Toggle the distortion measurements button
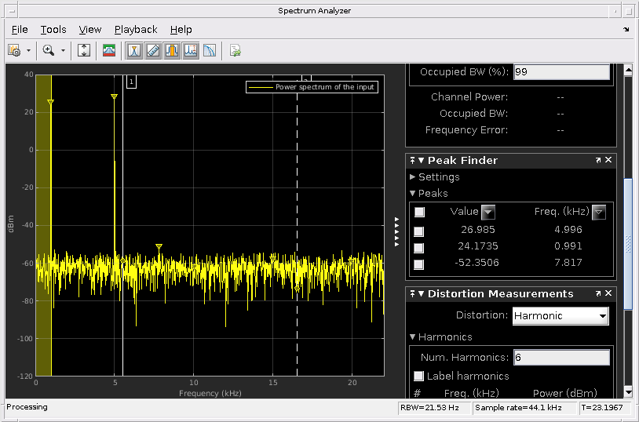 click(191, 50)
